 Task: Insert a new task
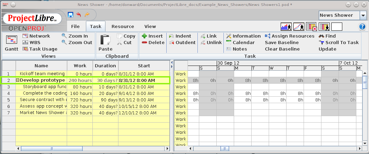click(153, 36)
